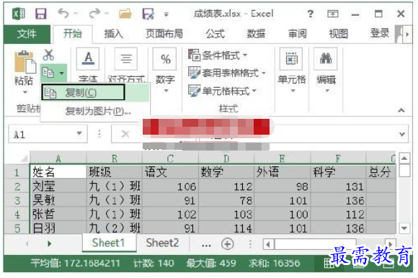Save the workbook with floppy icon
418x278 pixels.
point(40,14)
